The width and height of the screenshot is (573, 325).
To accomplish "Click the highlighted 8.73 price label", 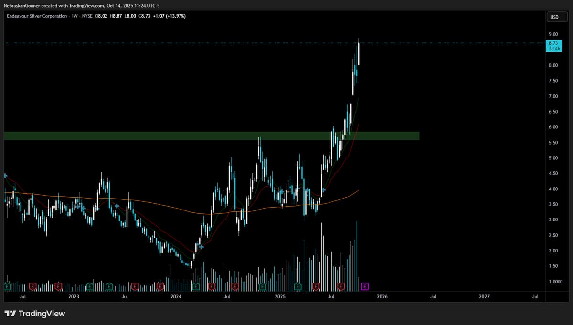I will pyautogui.click(x=554, y=43).
